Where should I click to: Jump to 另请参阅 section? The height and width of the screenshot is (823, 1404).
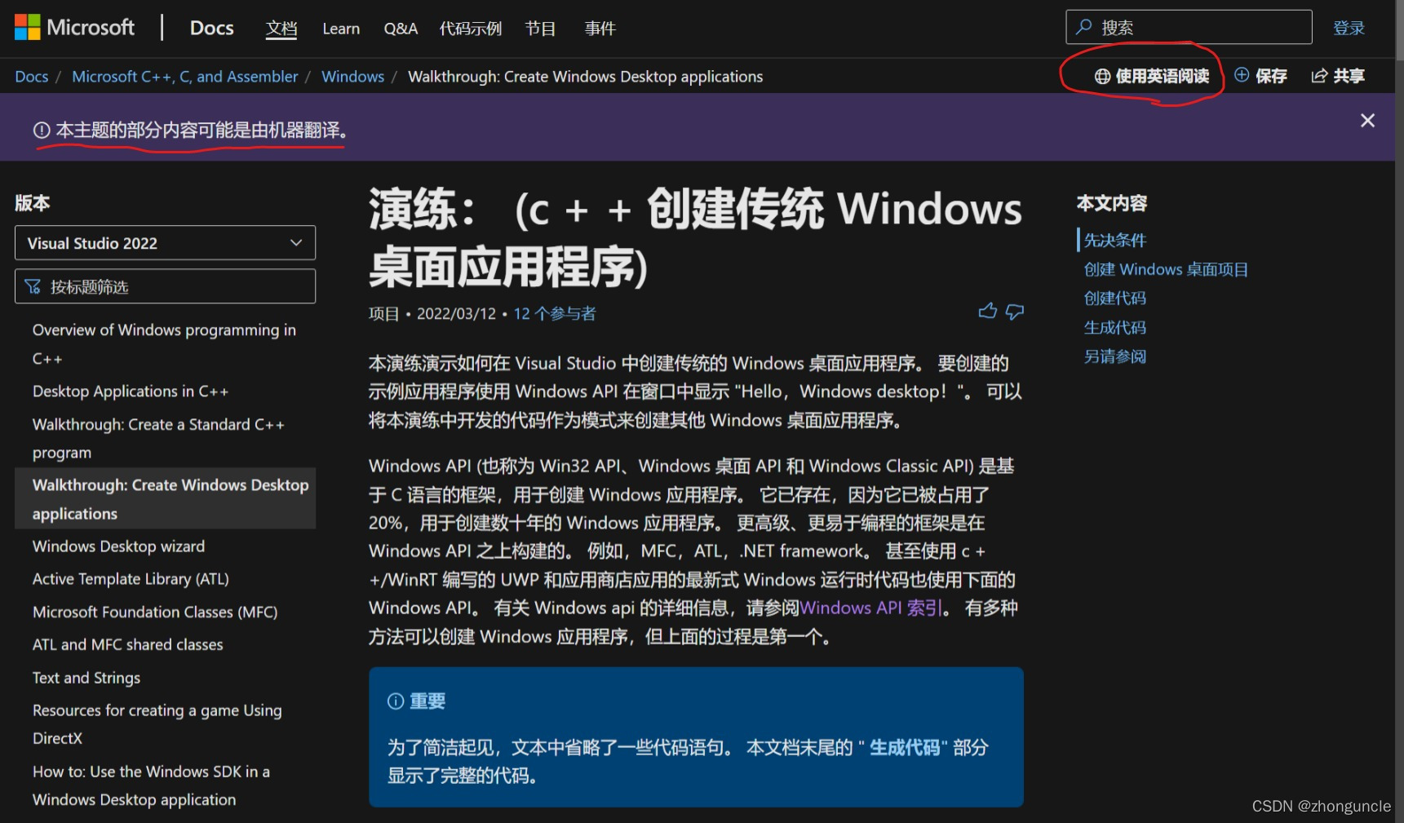tap(1115, 356)
